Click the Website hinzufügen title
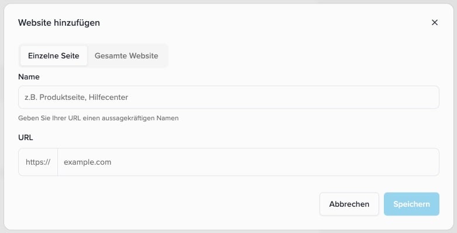This screenshot has height=233, width=457. pos(59,23)
